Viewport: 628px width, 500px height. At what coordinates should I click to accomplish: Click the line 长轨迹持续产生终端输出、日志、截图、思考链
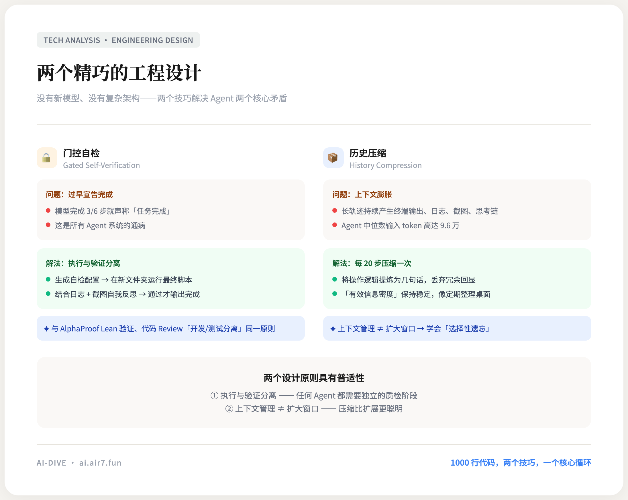pos(420,211)
